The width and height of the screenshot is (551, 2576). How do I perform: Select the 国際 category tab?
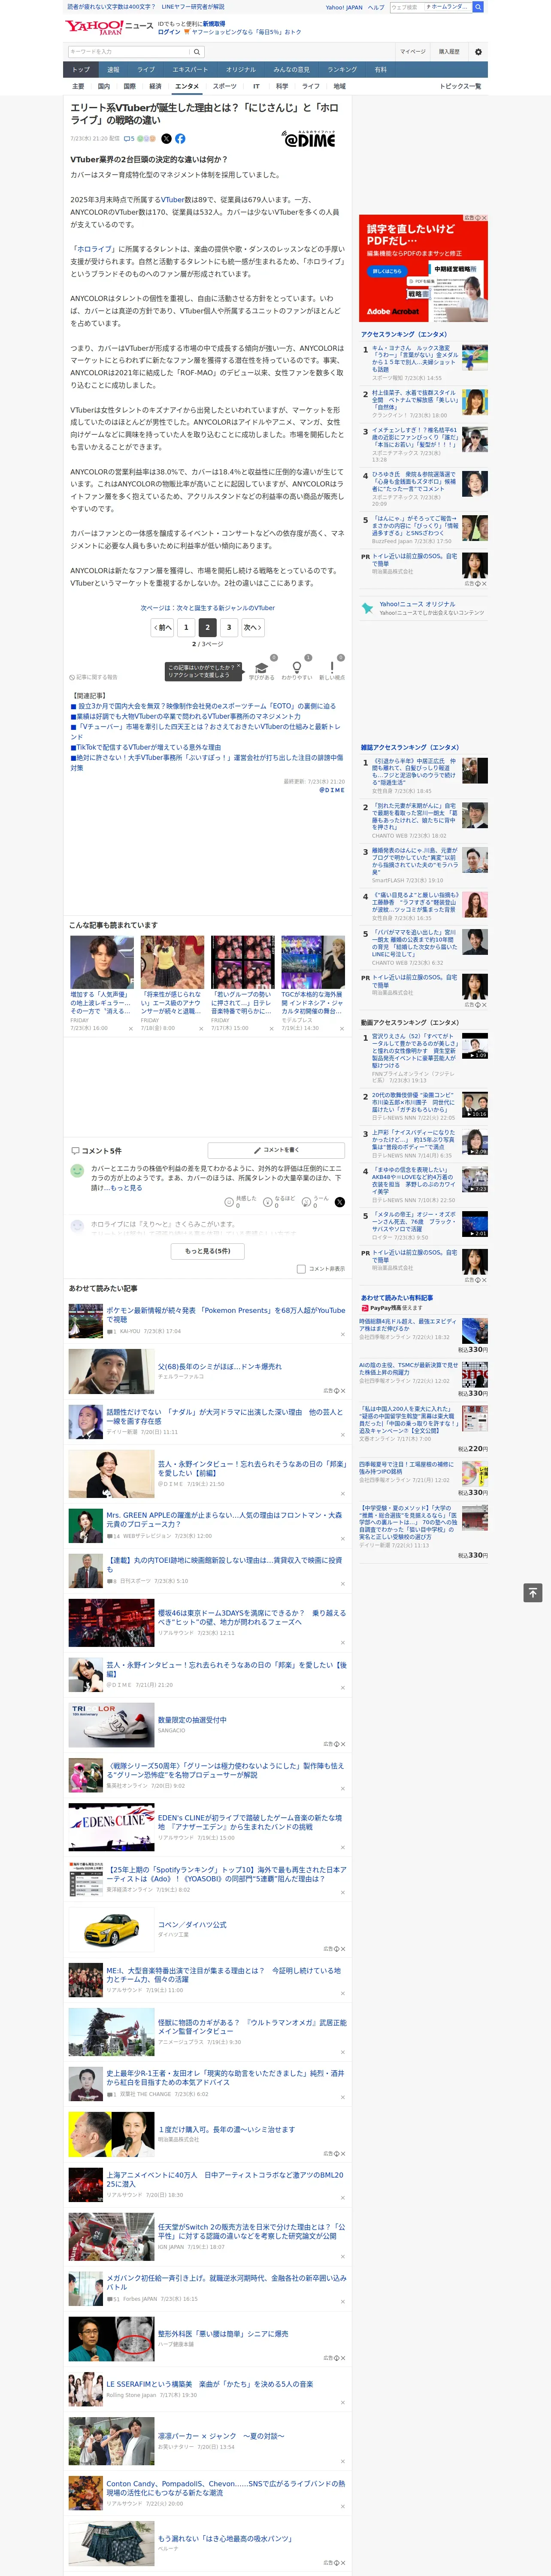129,86
